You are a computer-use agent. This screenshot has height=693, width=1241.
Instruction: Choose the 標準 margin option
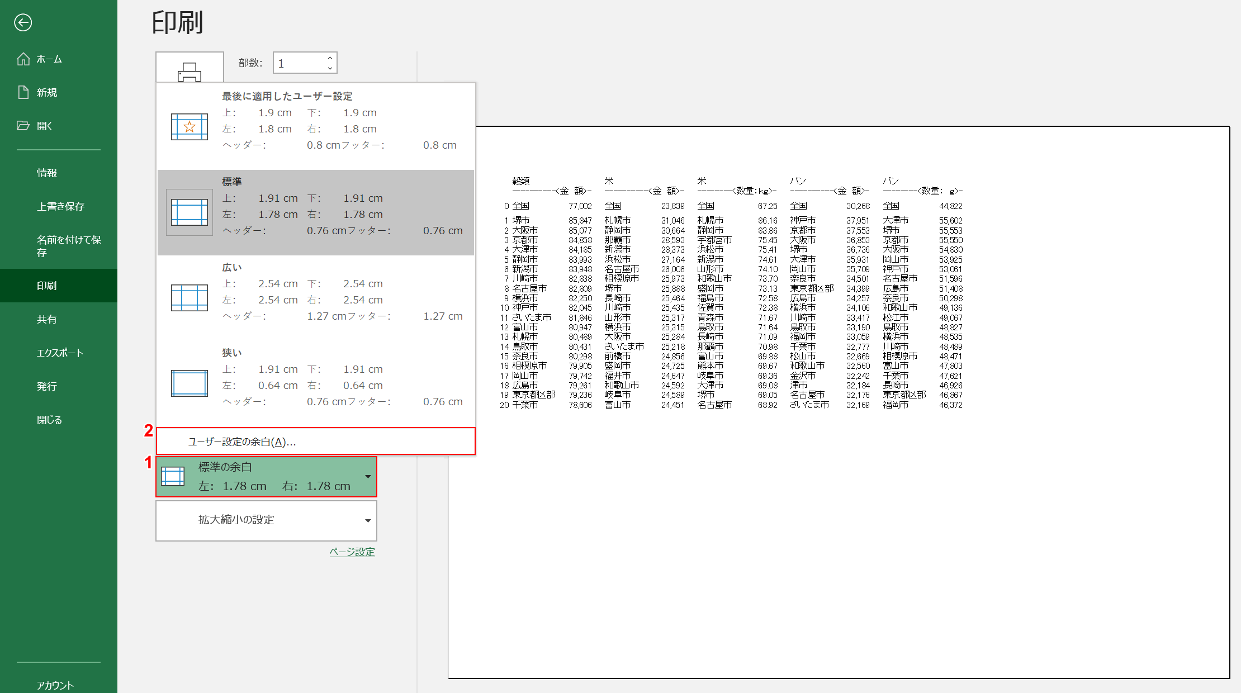point(316,212)
